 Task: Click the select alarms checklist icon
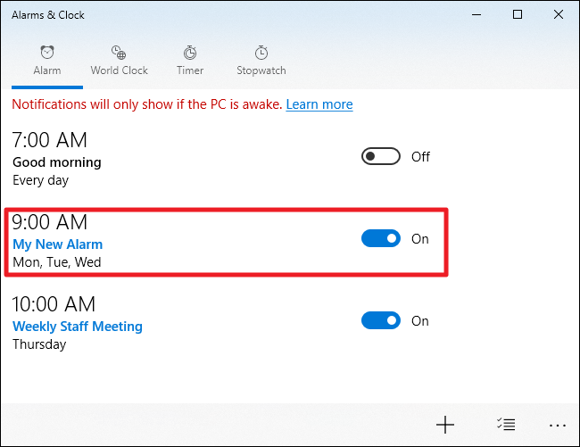505,425
